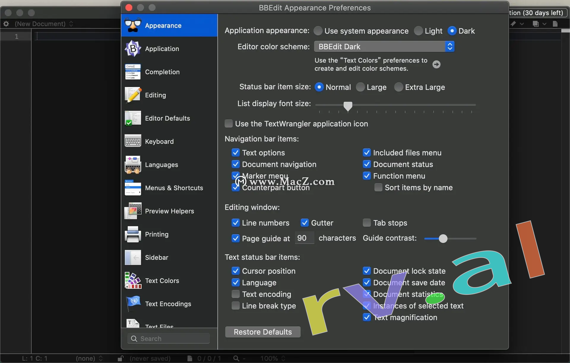Toggle Line numbers checkbox

235,223
